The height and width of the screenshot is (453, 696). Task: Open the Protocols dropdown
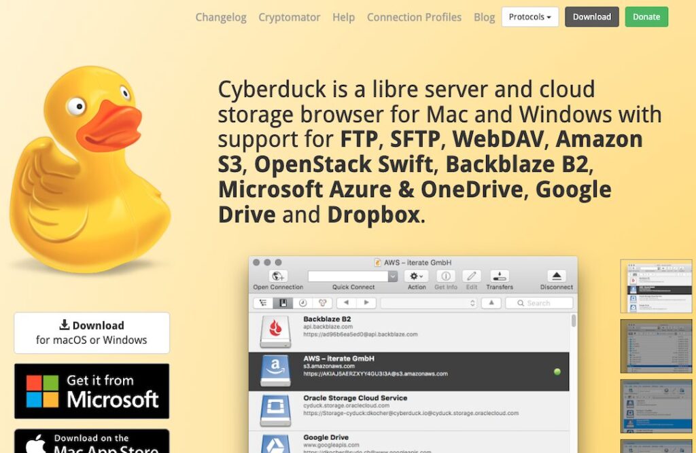(530, 17)
